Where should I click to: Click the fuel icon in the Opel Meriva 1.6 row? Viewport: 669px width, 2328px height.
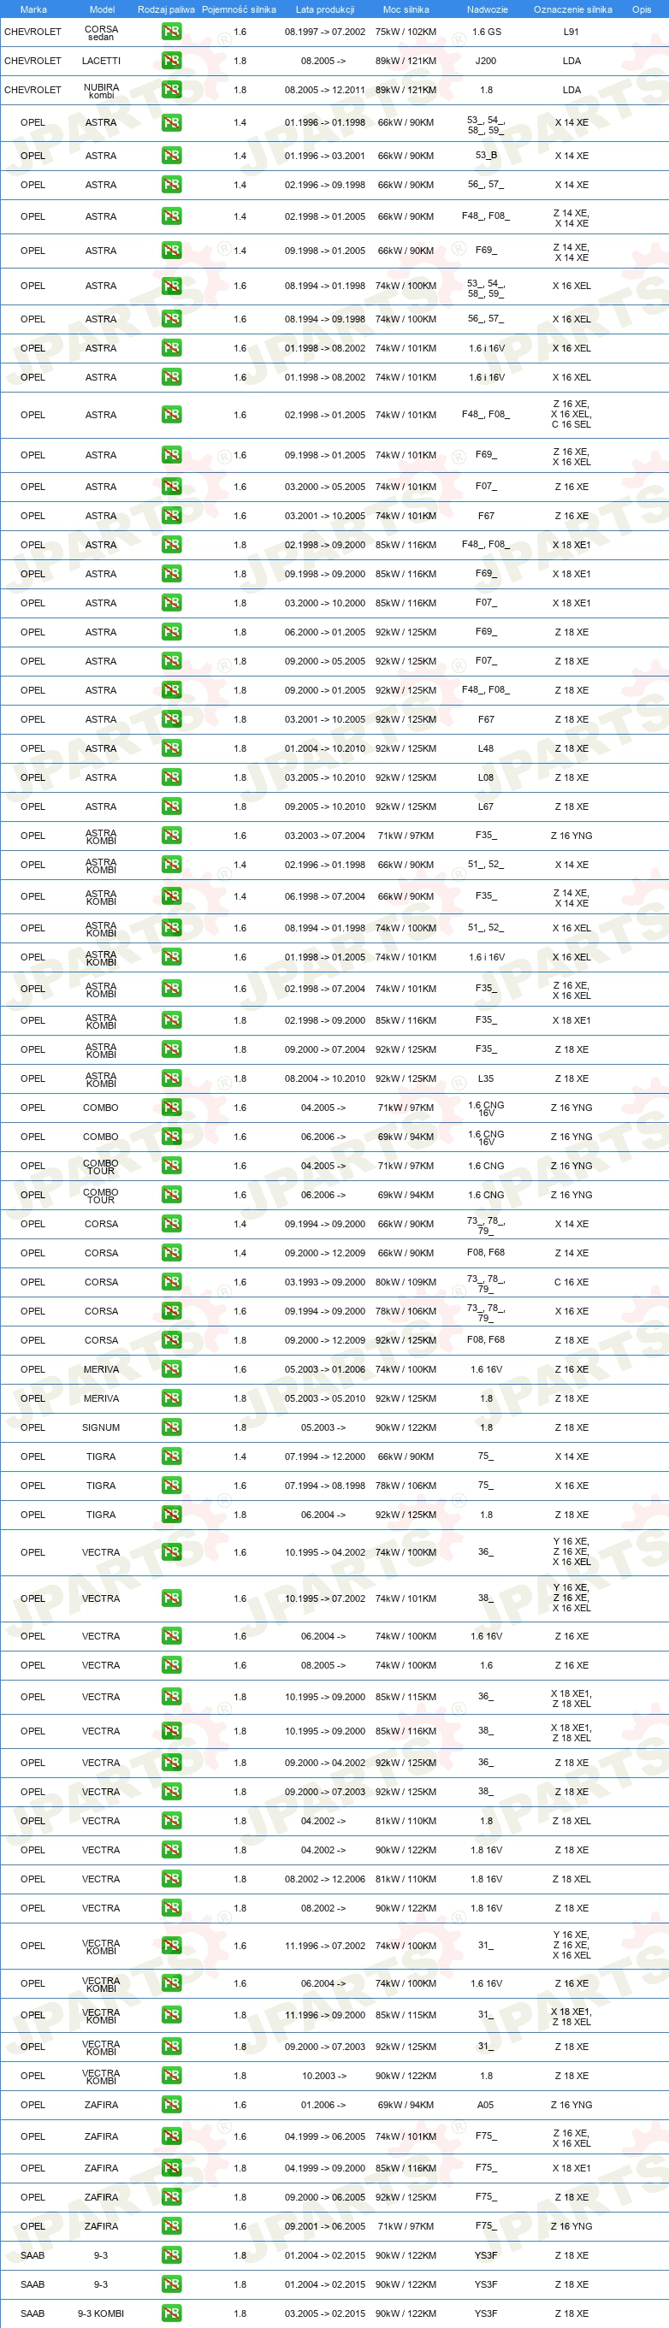click(171, 1369)
